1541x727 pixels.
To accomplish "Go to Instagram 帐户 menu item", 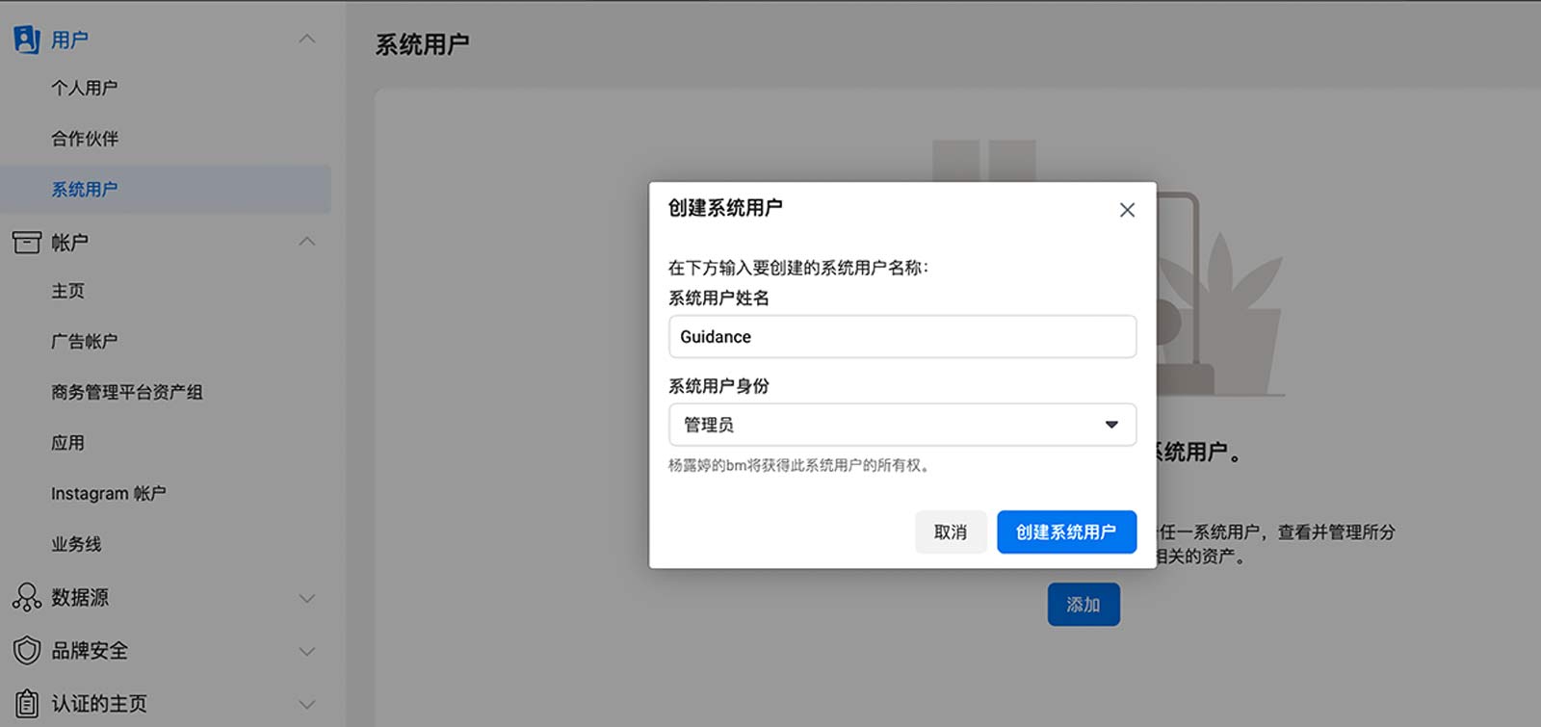I will (109, 493).
